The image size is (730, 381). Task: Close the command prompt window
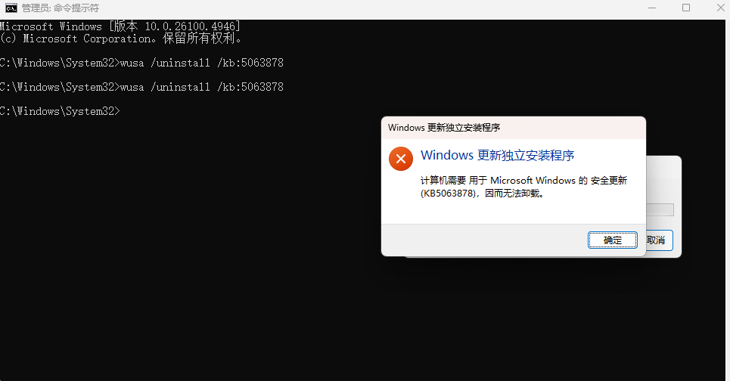[719, 8]
